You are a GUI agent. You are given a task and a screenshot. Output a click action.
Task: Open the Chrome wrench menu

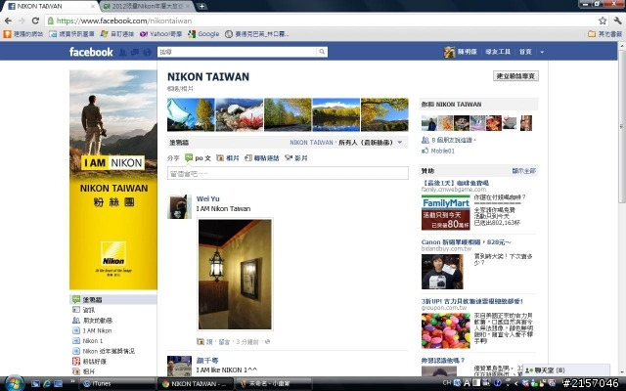(617, 21)
